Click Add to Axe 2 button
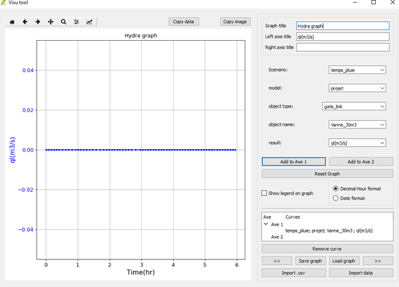399x287 pixels. 361,162
